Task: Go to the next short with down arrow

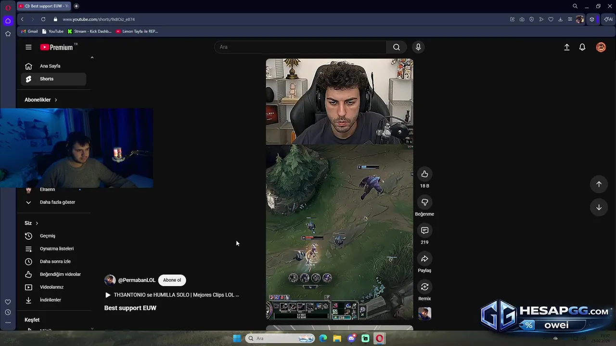Action: point(599,207)
